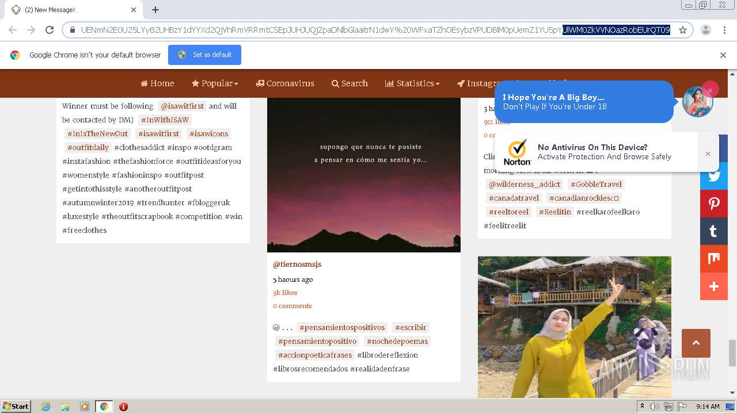The width and height of the screenshot is (737, 414).
Task: Jump back to top of page
Action: [x=696, y=343]
